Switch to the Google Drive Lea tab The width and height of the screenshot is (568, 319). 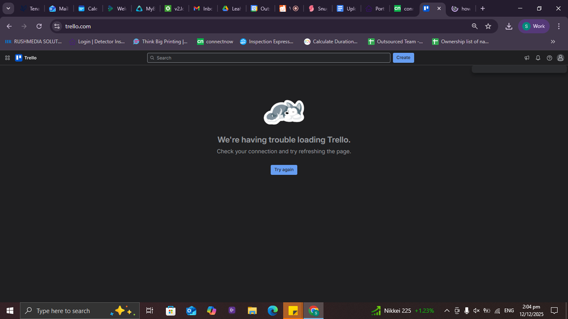(232, 9)
